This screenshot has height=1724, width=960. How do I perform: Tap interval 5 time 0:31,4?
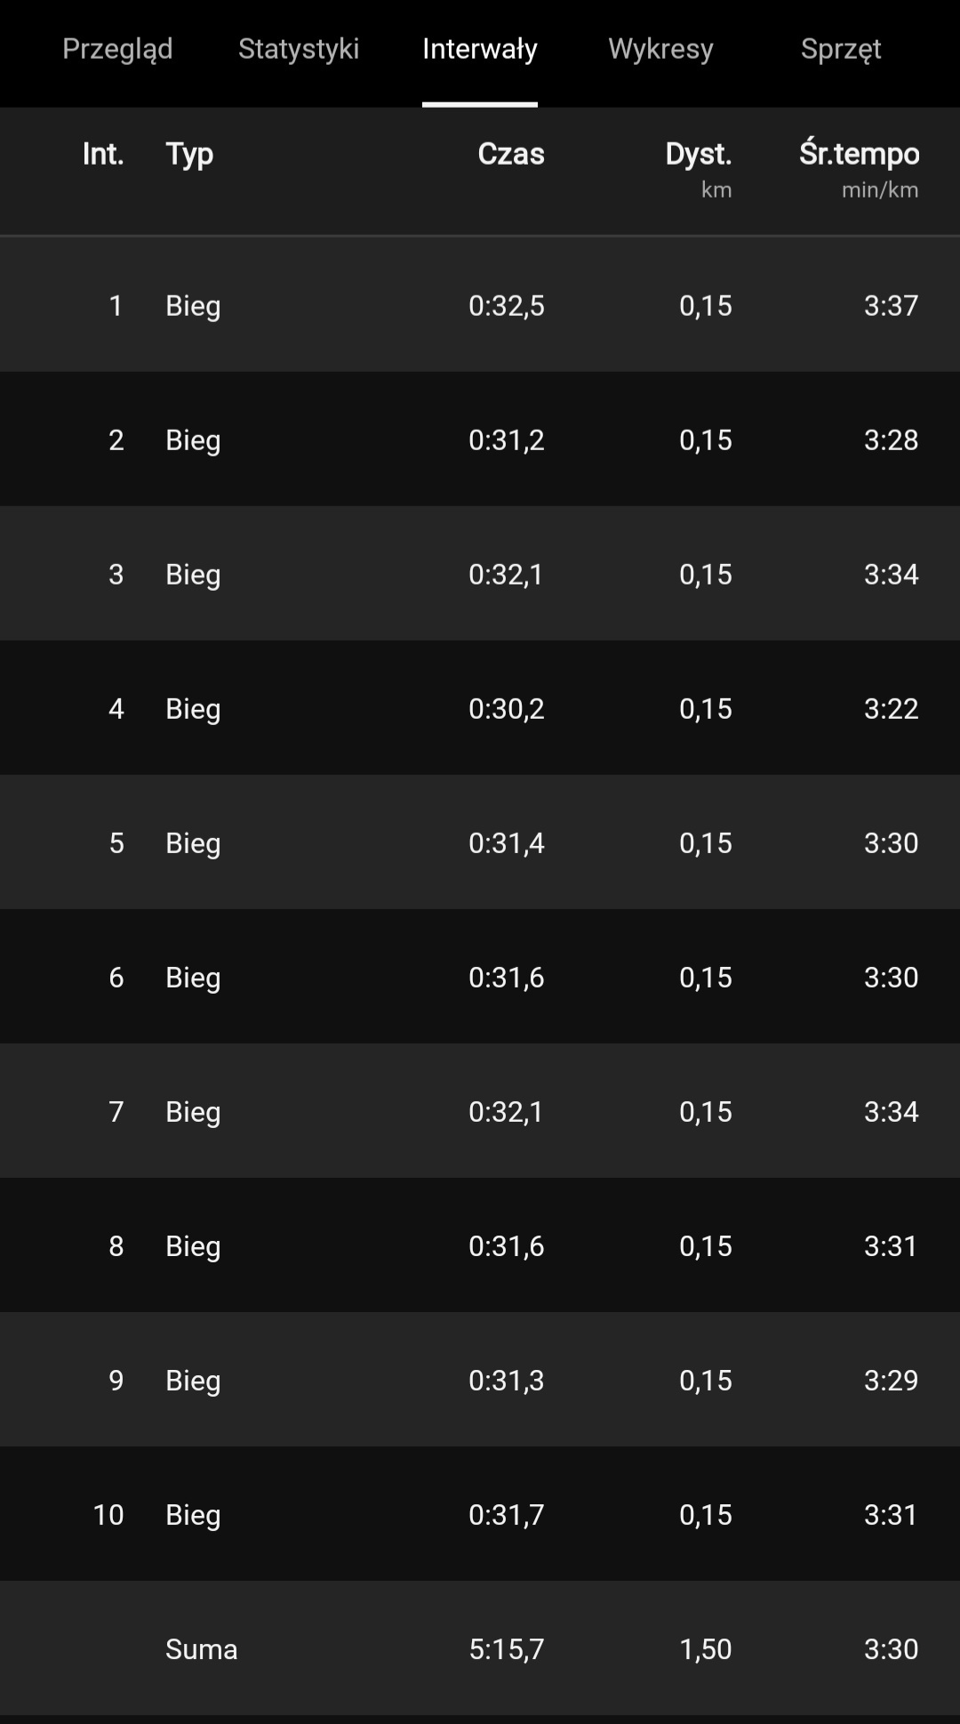(x=506, y=842)
